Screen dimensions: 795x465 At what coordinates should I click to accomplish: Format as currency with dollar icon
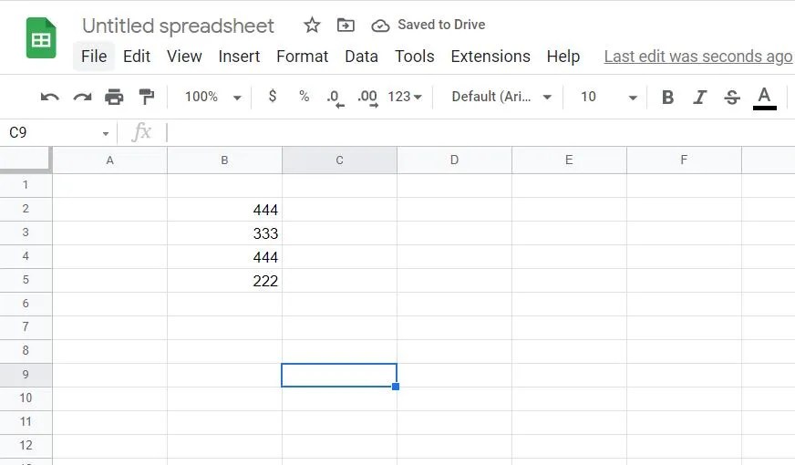pos(273,96)
